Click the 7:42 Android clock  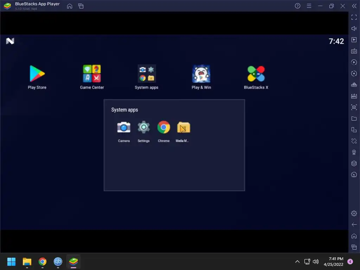pyautogui.click(x=336, y=41)
